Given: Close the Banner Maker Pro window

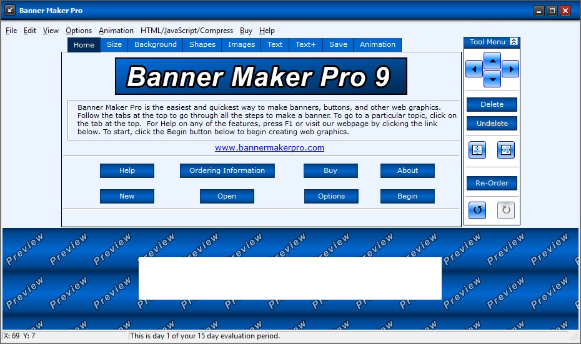Looking at the screenshot, I should pos(565,11).
